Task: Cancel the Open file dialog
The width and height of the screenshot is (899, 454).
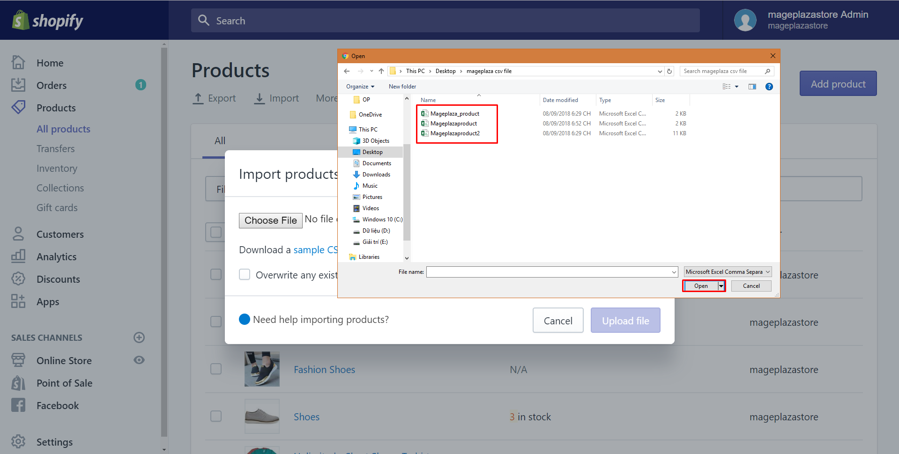Action: [751, 286]
